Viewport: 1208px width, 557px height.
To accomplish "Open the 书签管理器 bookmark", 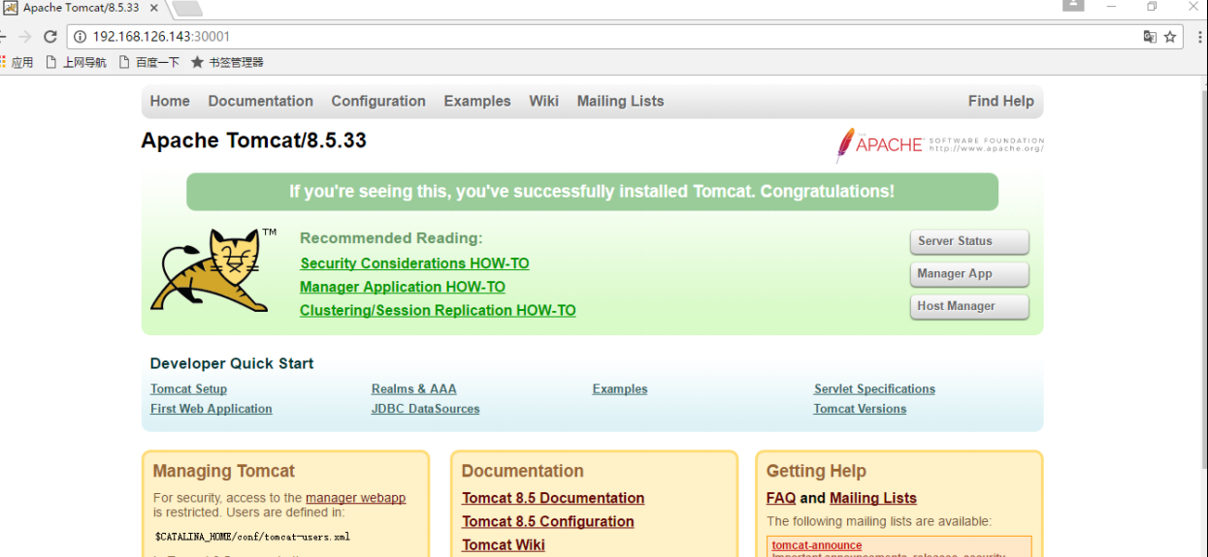I will tap(227, 62).
